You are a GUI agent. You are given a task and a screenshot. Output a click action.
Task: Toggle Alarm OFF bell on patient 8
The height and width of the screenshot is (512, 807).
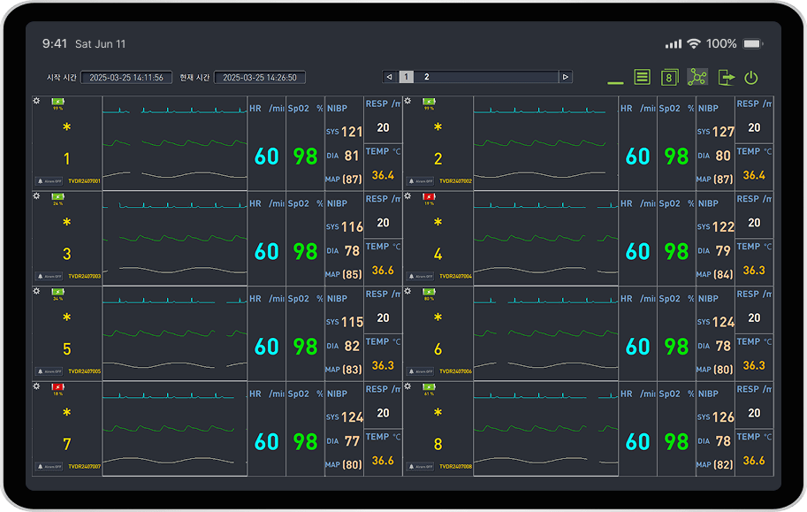[420, 467]
